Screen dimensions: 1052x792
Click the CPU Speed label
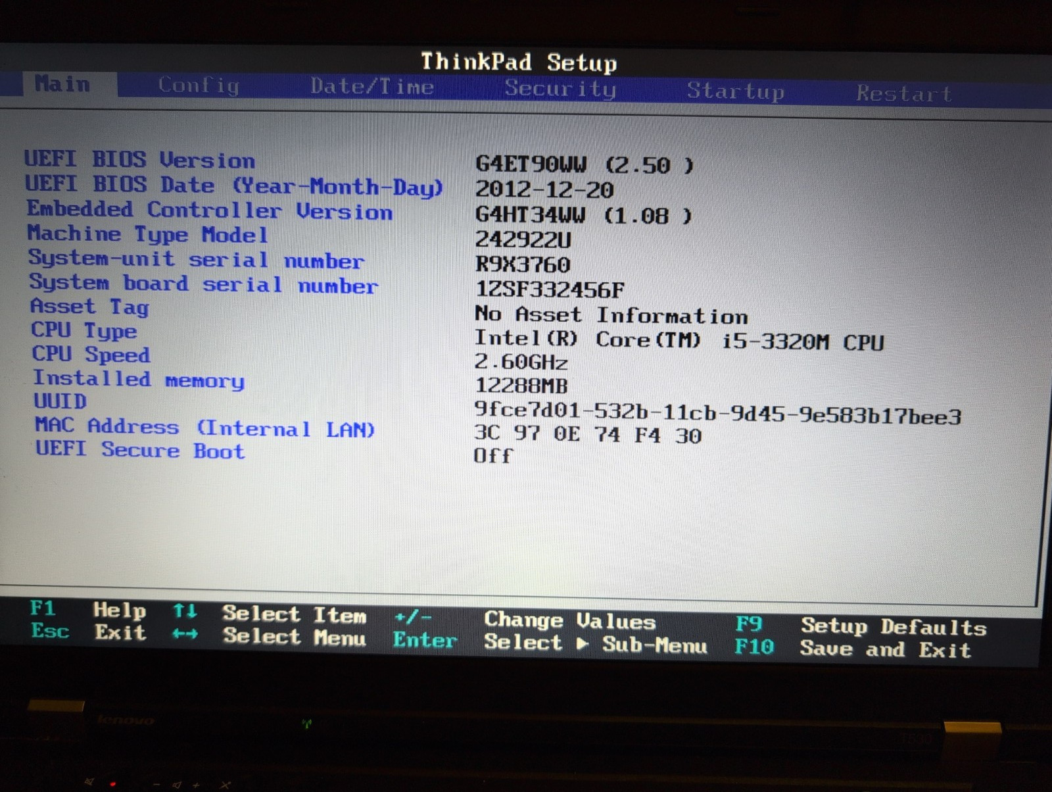tap(91, 355)
